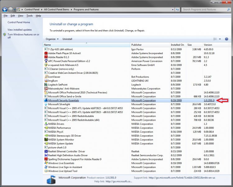Expand the breadcrumb arrow after All Control Panel Items

71,10
